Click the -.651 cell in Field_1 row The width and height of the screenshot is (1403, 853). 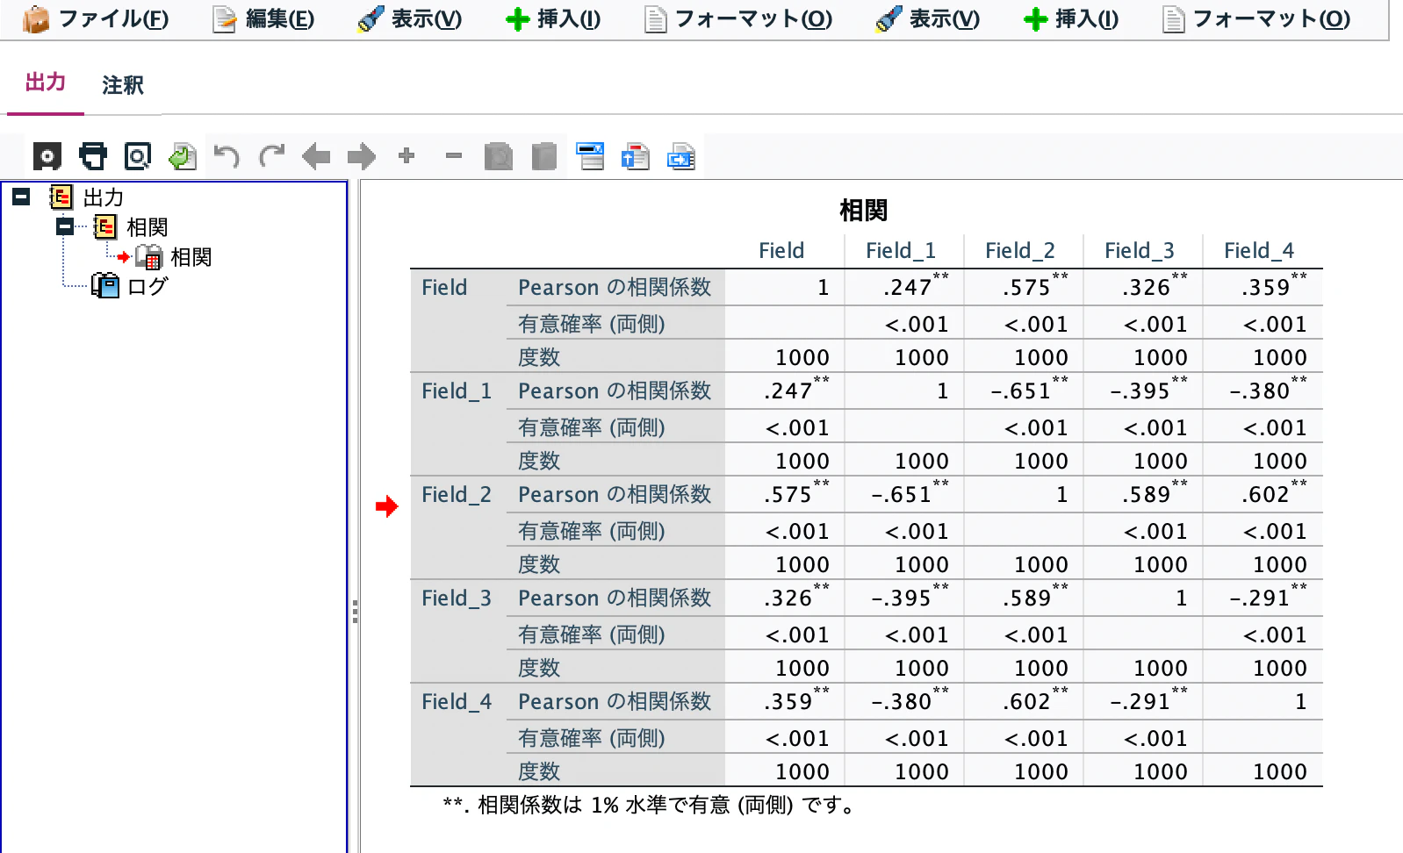pos(1024,391)
